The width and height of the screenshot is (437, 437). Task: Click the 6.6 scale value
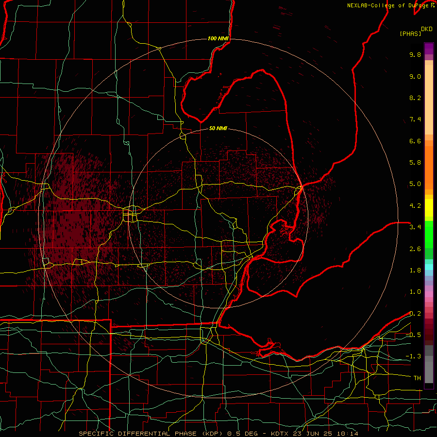click(415, 141)
